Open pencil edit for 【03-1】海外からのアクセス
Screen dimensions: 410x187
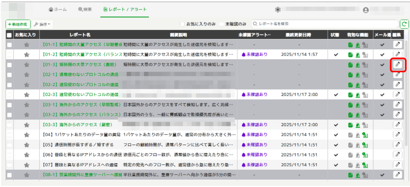tap(397, 105)
